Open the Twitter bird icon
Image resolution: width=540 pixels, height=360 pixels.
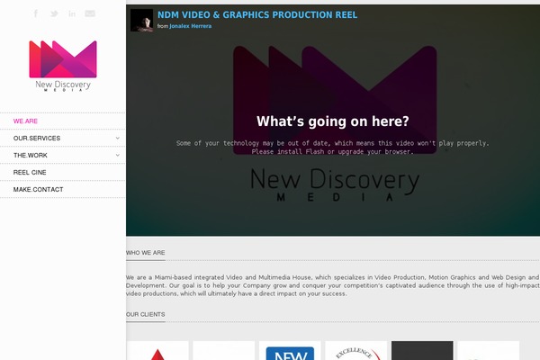coord(54,13)
